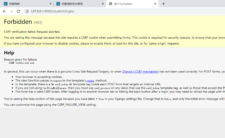View site information icon in address bar
Screen dimensions: 225x138
[27, 11]
